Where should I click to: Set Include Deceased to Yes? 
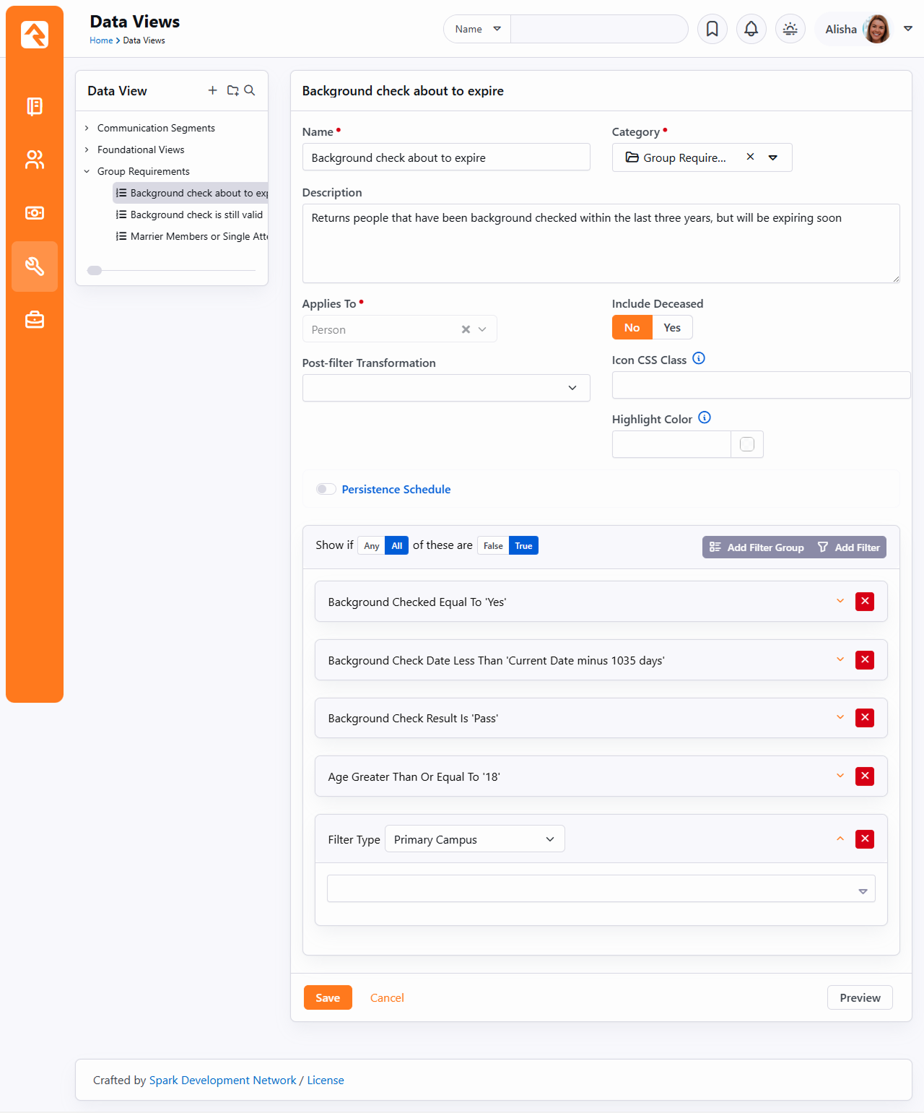click(671, 328)
